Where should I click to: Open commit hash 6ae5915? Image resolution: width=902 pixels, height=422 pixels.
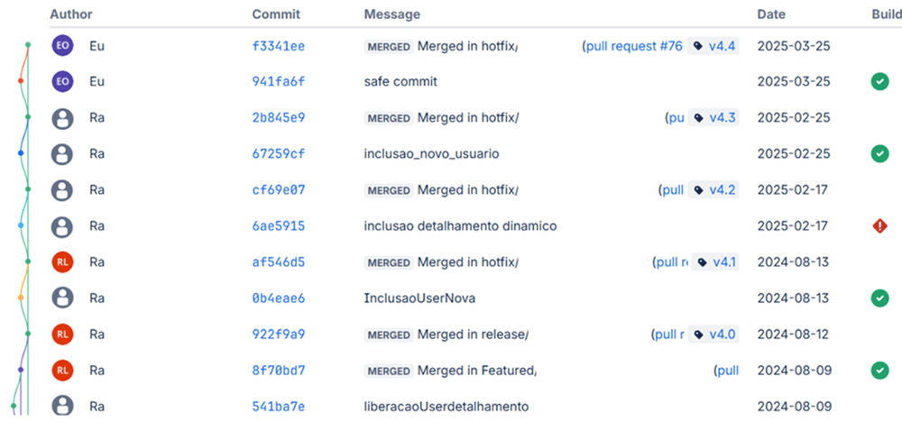pyautogui.click(x=278, y=225)
